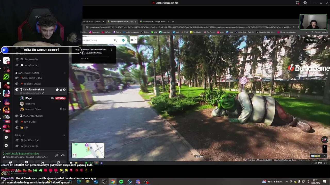Image resolution: width=330 pixels, height=185 pixels.
Task: Open the Instagram bookmark
Action: (94, 32)
